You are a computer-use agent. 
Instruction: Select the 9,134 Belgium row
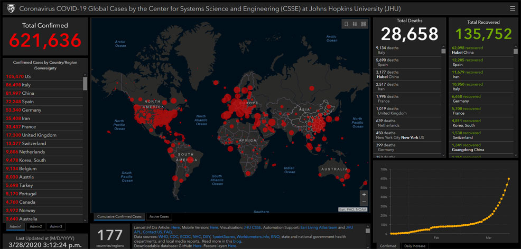tap(43, 168)
